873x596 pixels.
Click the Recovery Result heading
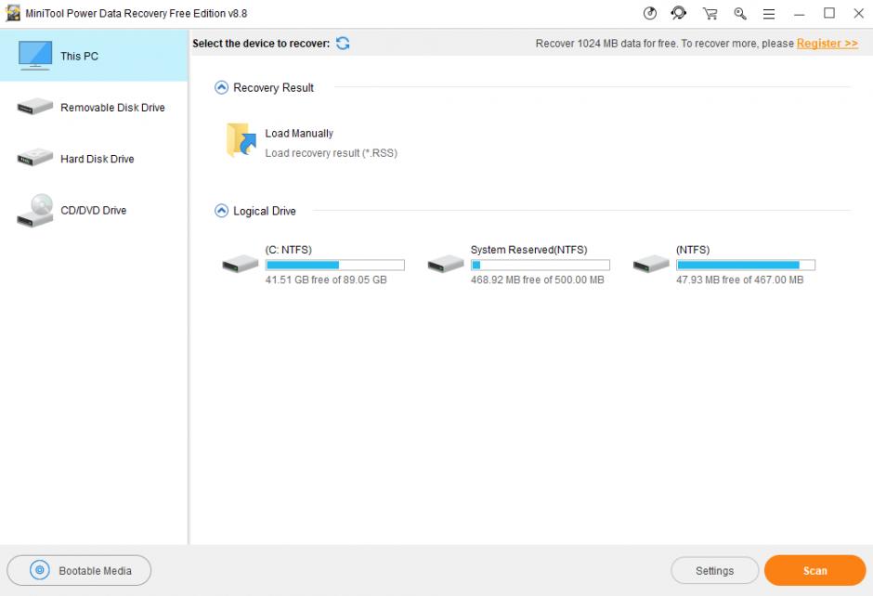pyautogui.click(x=273, y=88)
